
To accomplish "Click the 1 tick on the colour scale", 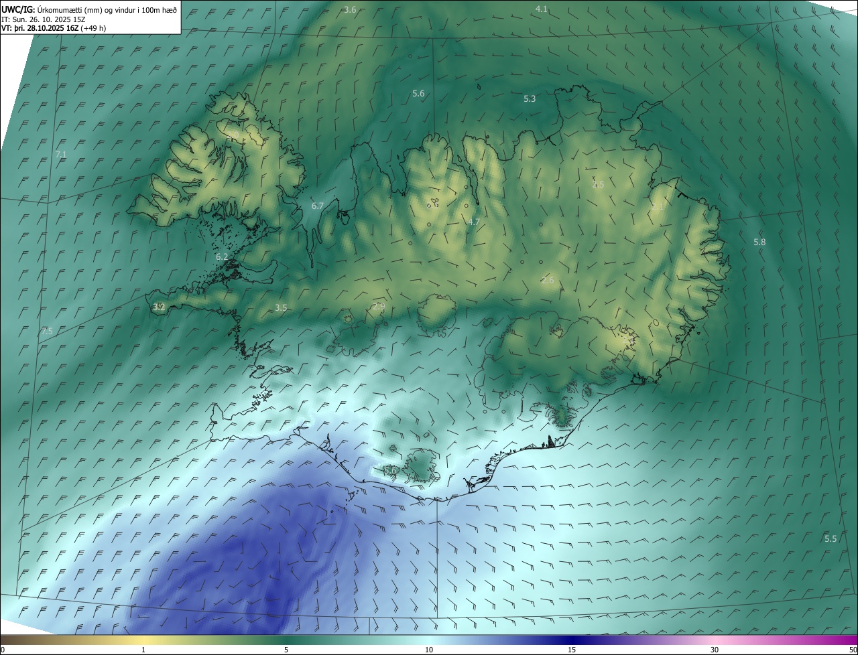I will pos(143,650).
